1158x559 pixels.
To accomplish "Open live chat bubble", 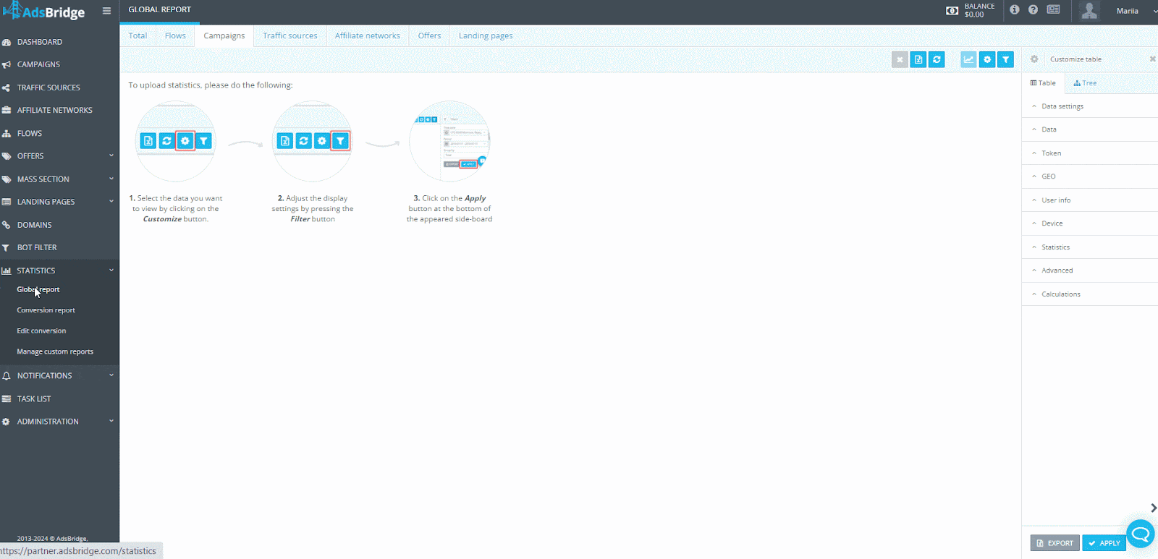I will click(1141, 534).
